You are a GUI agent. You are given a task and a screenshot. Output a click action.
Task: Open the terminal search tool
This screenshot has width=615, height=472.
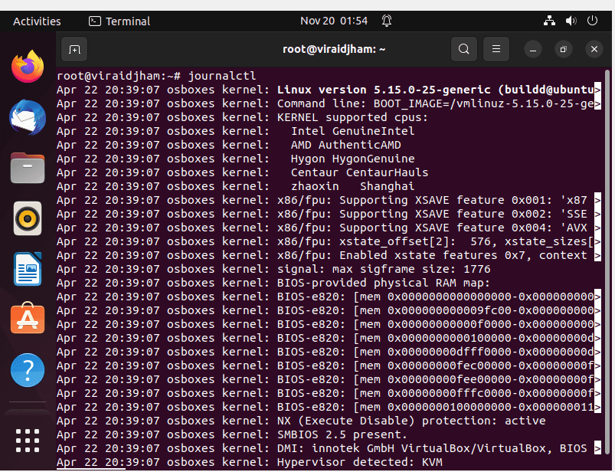tap(464, 50)
